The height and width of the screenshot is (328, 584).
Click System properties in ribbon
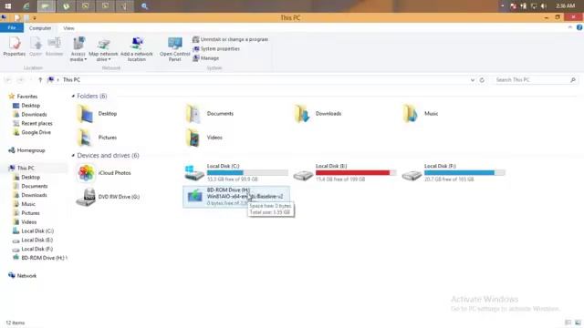pos(216,48)
